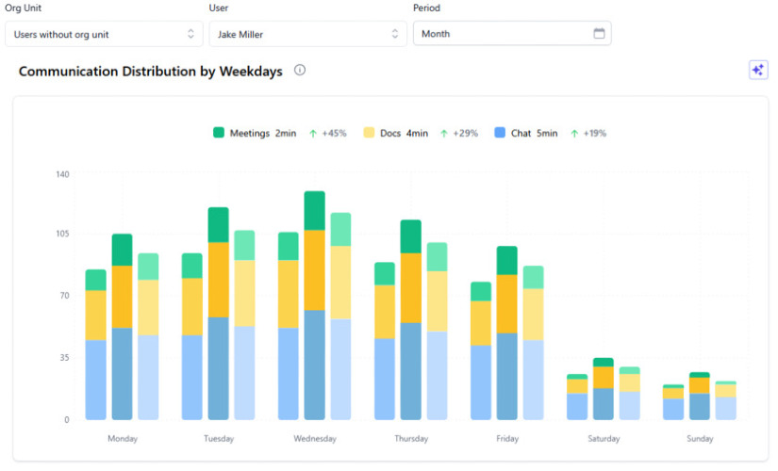Screen dimensions: 778x471
Task: Open the info icon next to chart title
Action: 300,70
